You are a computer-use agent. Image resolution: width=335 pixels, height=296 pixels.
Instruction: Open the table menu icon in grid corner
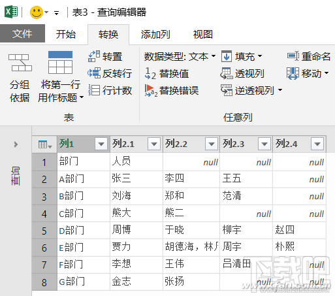pyautogui.click(x=45, y=144)
